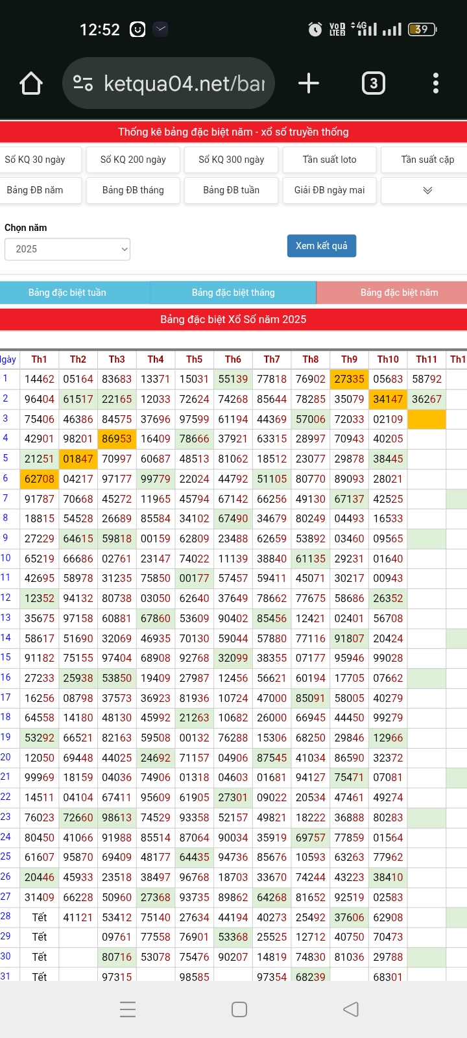
Task: Open browser three-dot overflow menu
Action: [x=435, y=84]
